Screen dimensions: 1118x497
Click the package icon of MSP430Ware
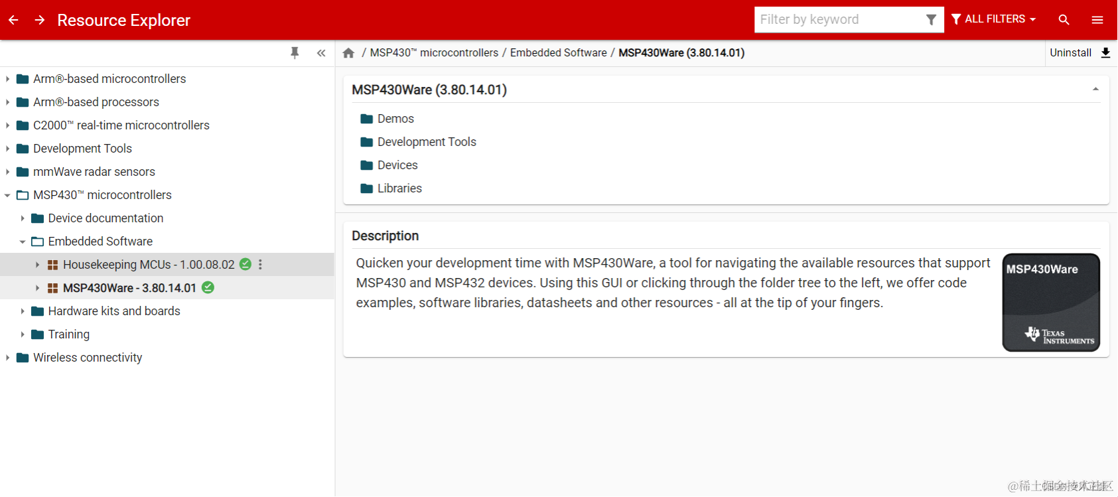click(53, 288)
